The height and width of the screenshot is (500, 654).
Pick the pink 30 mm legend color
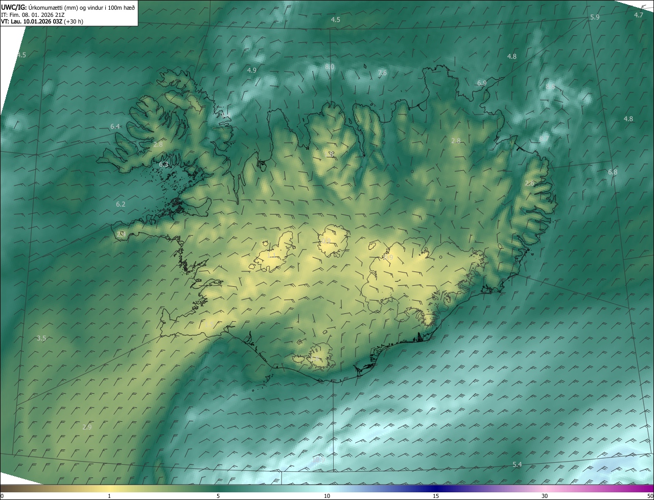tap(545, 490)
